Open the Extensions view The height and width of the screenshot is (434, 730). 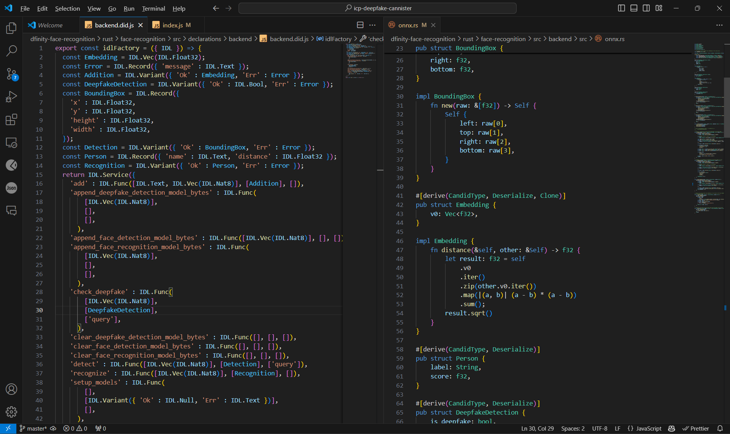tap(11, 119)
